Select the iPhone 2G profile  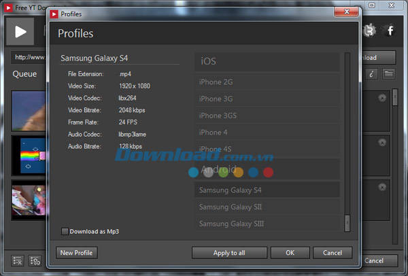267,82
